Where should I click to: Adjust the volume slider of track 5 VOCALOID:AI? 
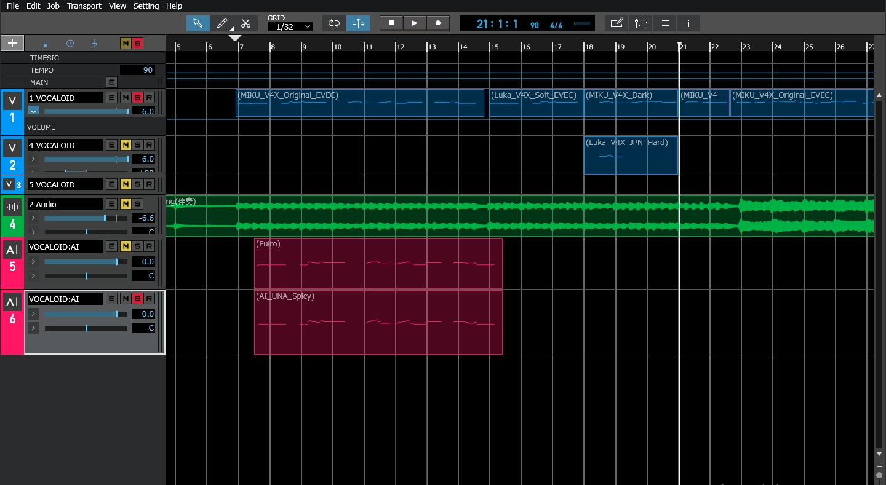pos(86,261)
